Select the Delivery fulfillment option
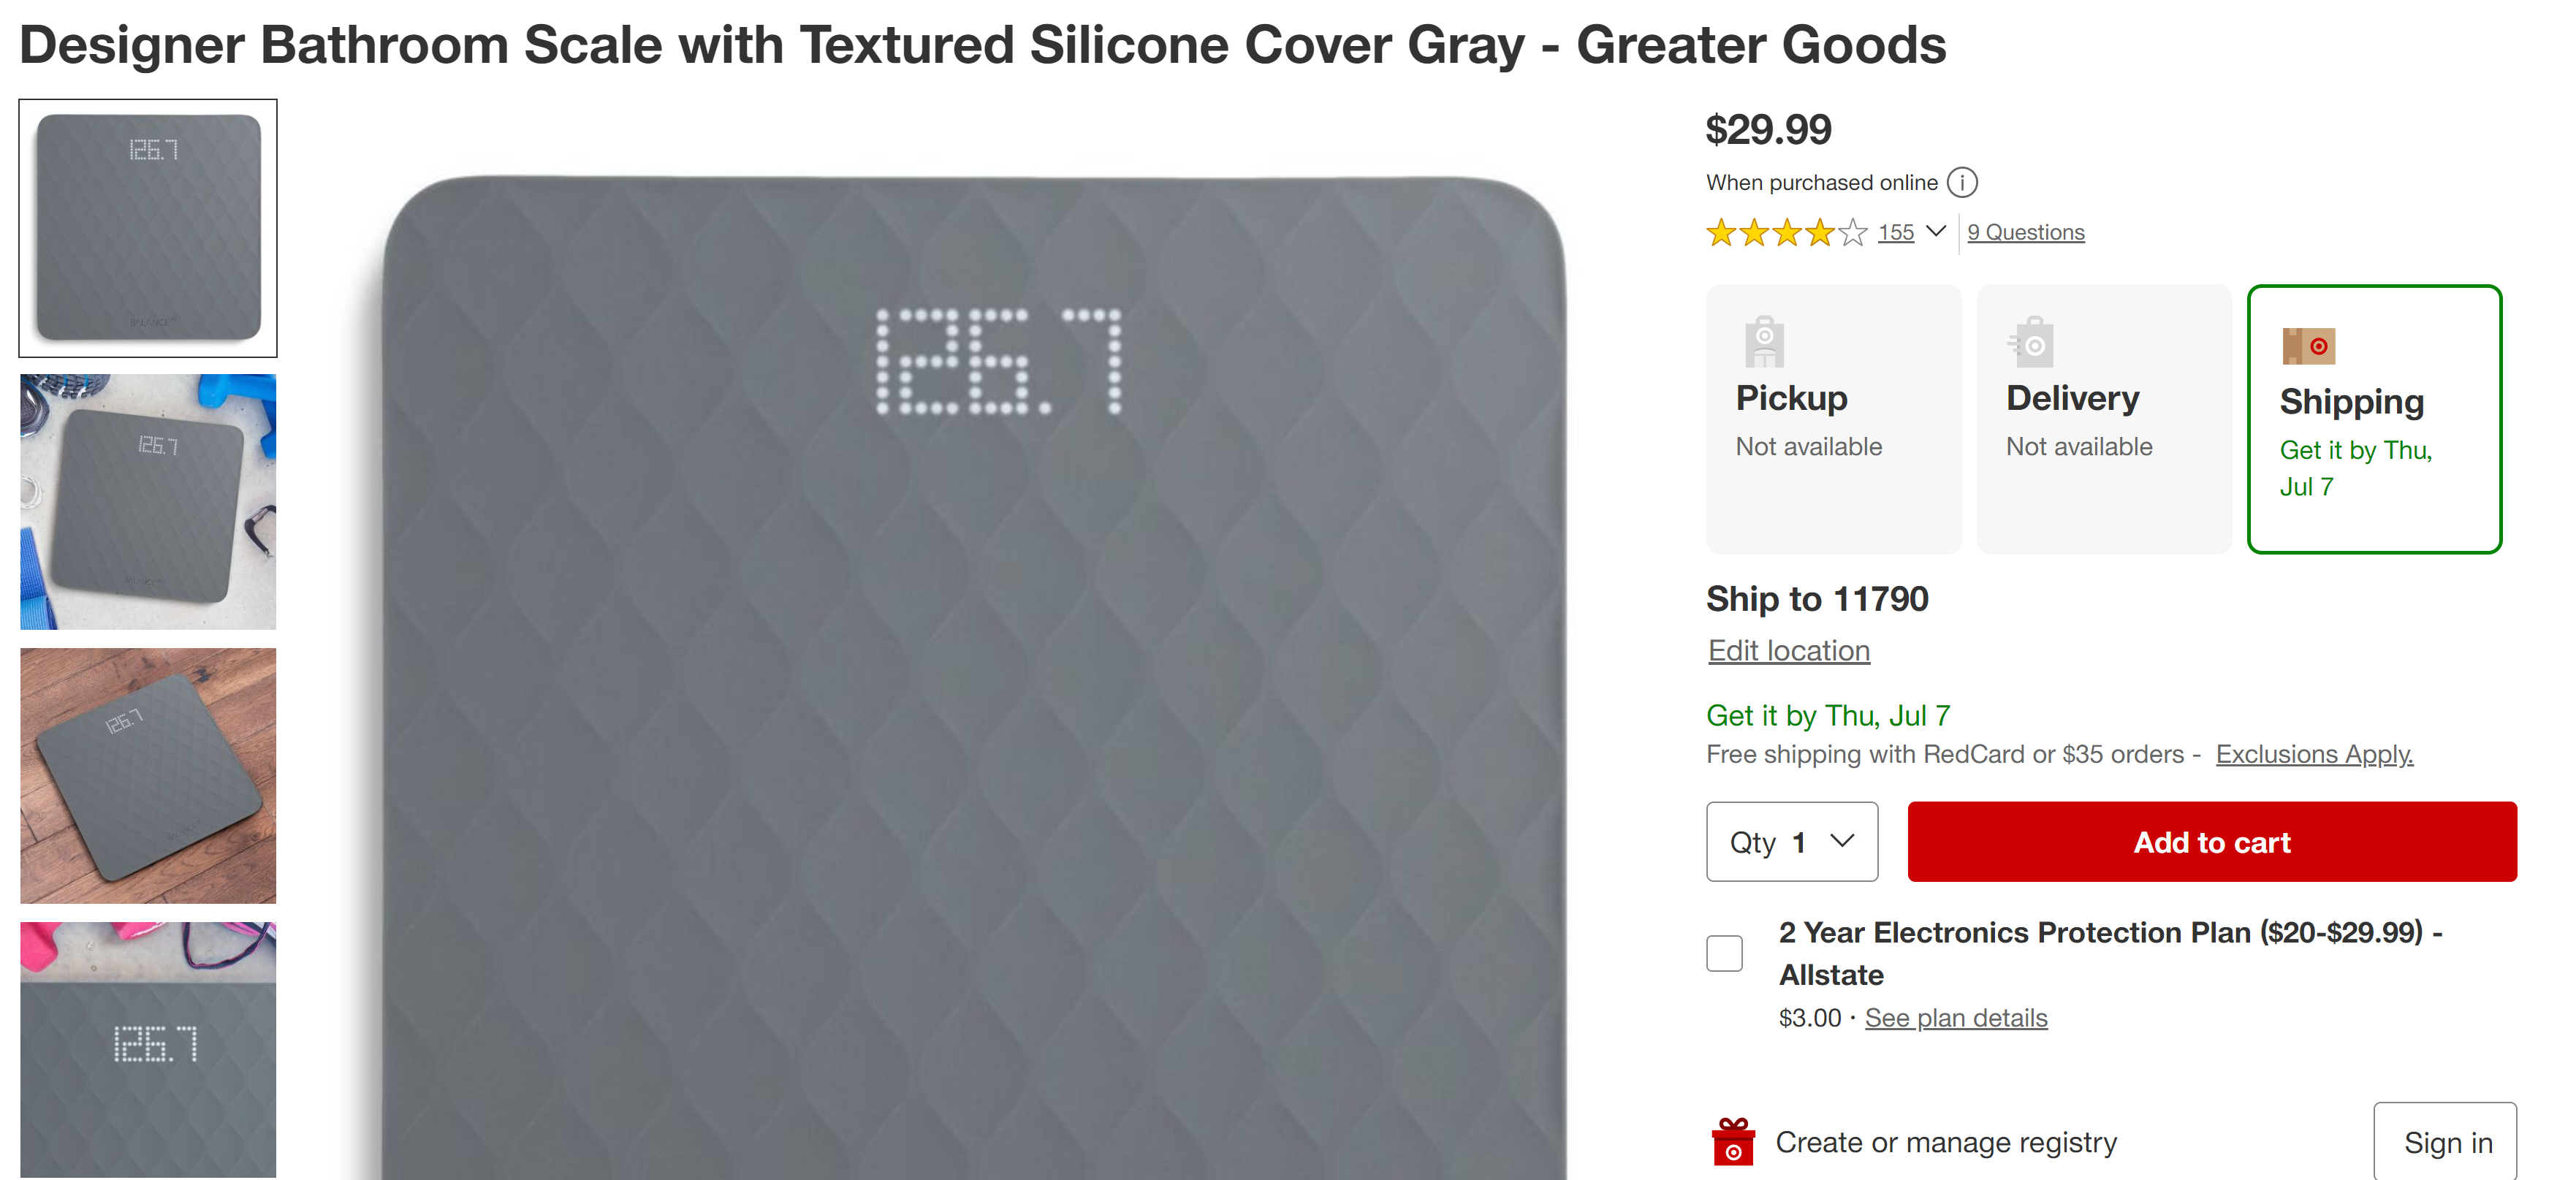Viewport: 2576px width, 1180px height. click(2103, 418)
